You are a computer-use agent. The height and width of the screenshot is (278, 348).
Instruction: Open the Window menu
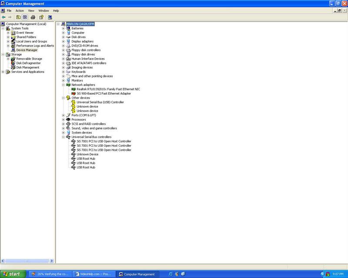44,10
